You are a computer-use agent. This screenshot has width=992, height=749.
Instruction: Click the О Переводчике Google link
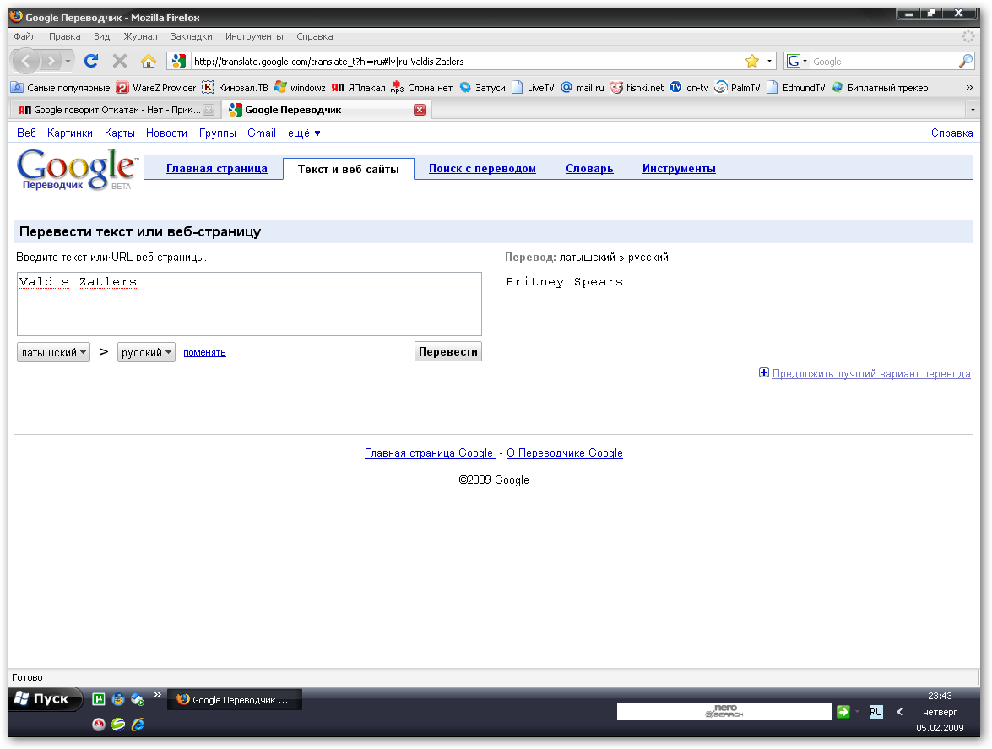tap(564, 453)
